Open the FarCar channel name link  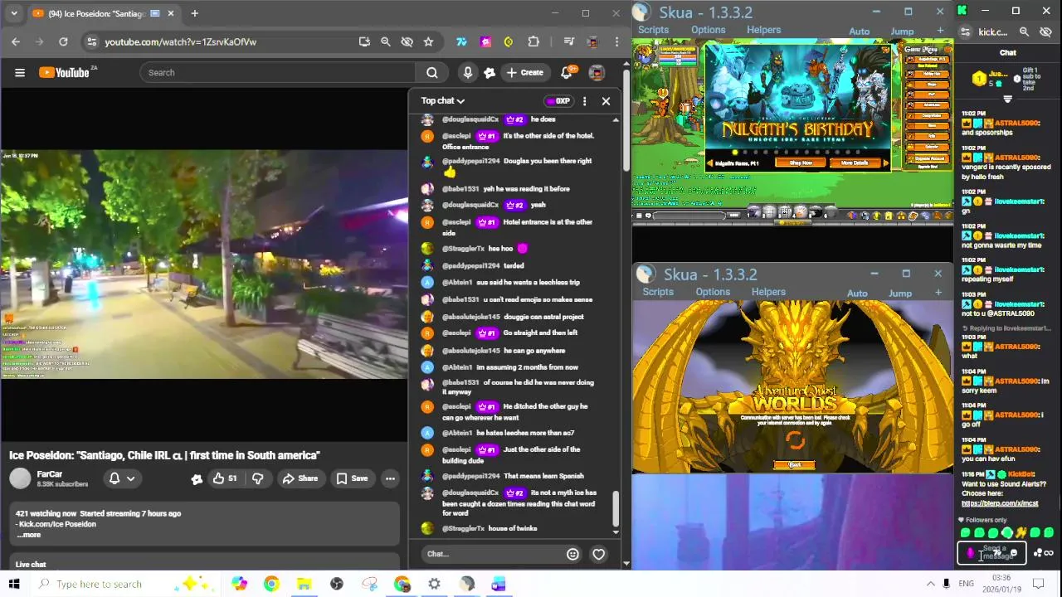pyautogui.click(x=50, y=474)
